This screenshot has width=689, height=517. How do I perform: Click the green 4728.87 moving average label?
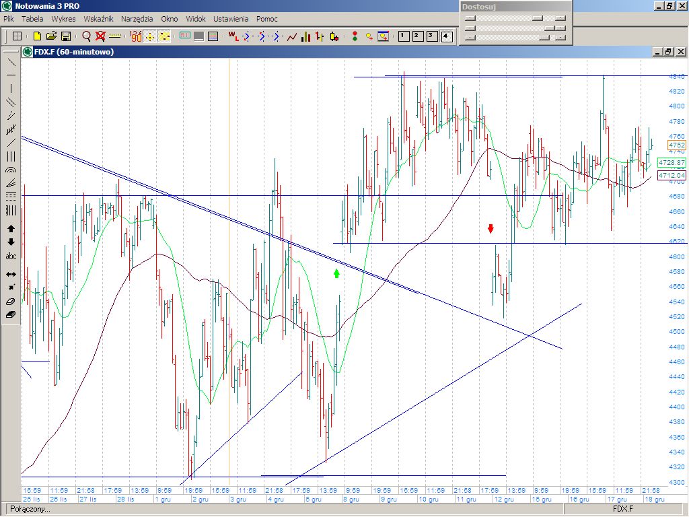tap(672, 163)
